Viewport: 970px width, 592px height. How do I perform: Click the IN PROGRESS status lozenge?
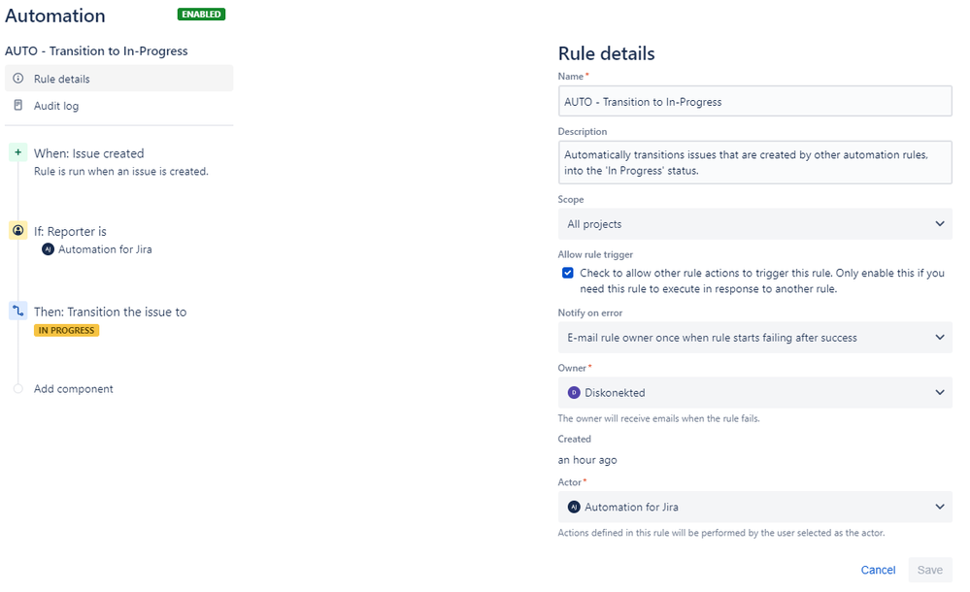point(66,330)
